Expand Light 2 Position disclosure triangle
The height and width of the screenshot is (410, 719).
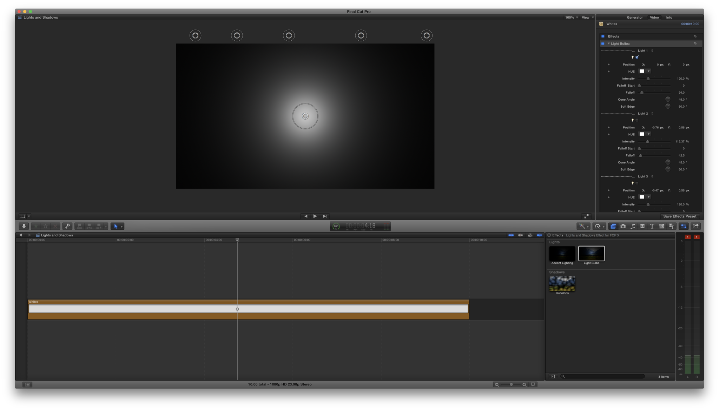pyautogui.click(x=609, y=127)
